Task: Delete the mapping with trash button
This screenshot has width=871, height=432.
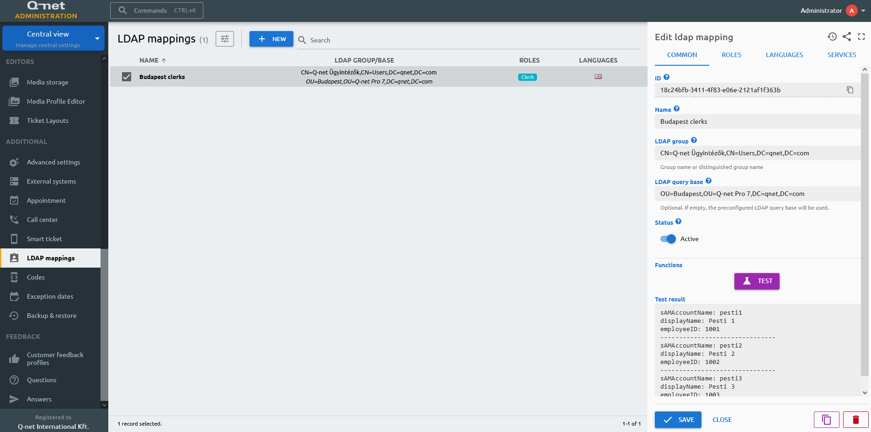Action: [856, 420]
